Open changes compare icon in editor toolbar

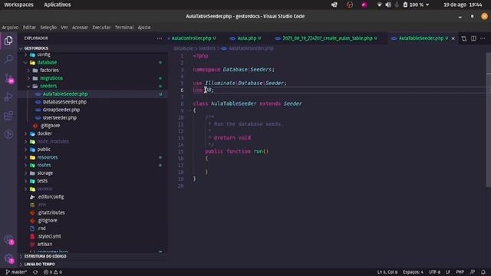463,38
